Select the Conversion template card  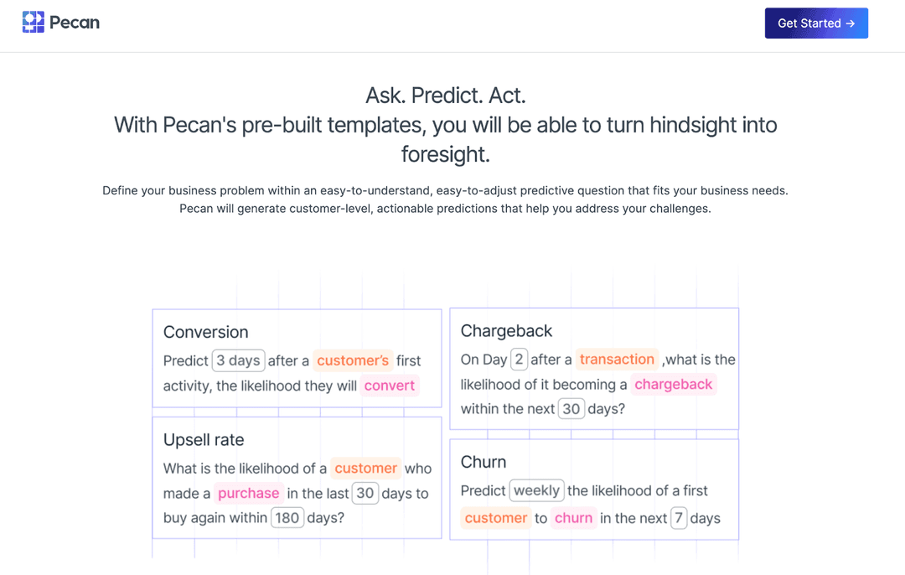click(297, 358)
